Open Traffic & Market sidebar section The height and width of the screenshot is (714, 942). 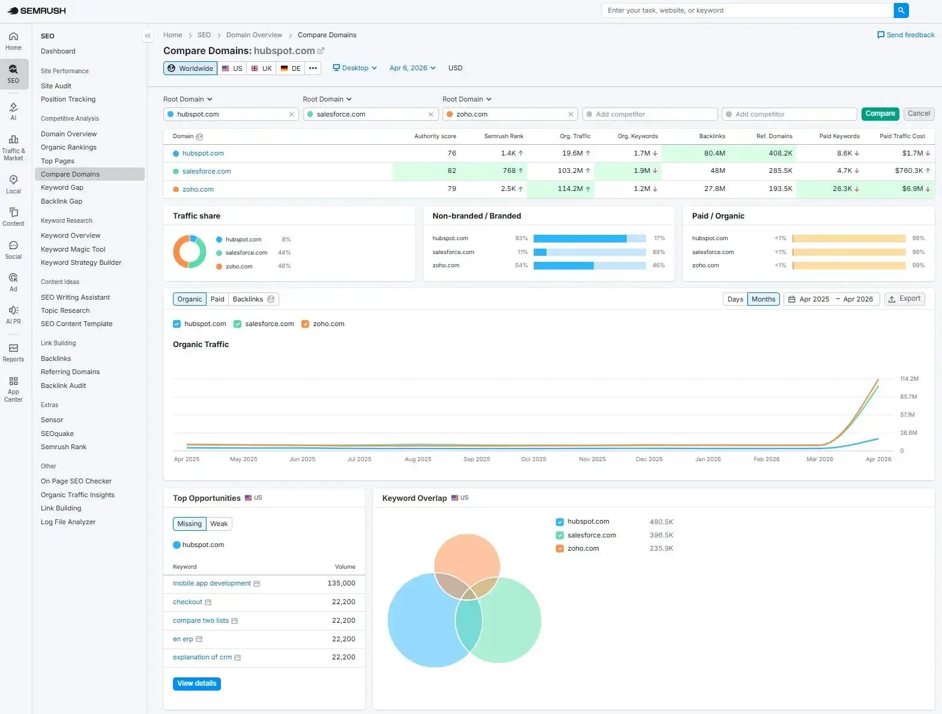click(13, 147)
